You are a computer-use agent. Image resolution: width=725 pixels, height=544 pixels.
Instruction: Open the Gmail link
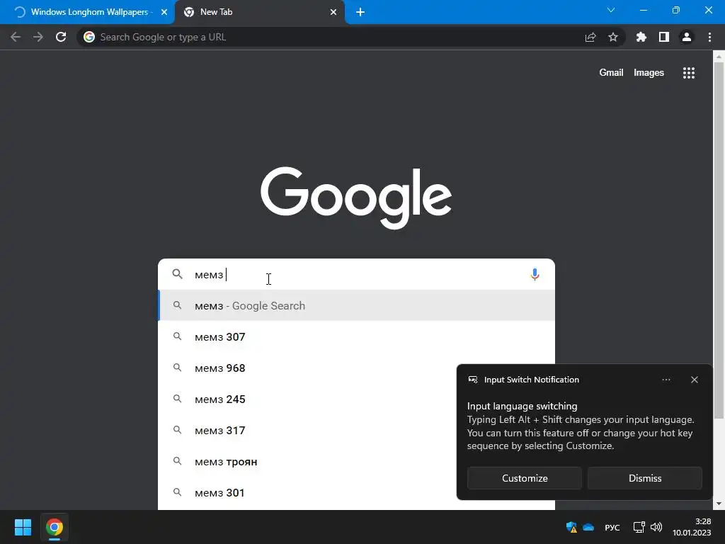[x=611, y=73]
